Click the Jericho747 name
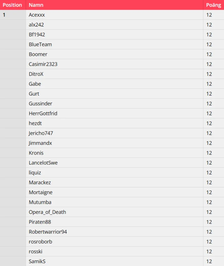The image size is (224, 266). click(x=41, y=133)
